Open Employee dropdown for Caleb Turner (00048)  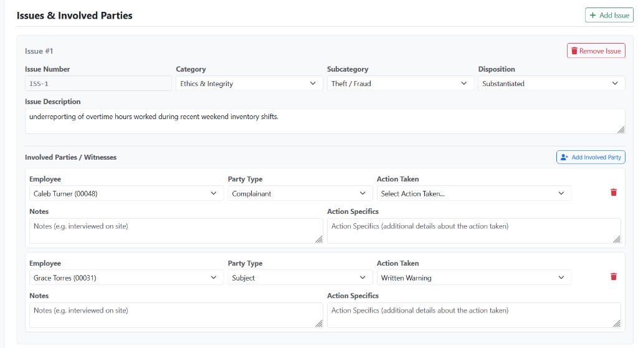pos(126,193)
